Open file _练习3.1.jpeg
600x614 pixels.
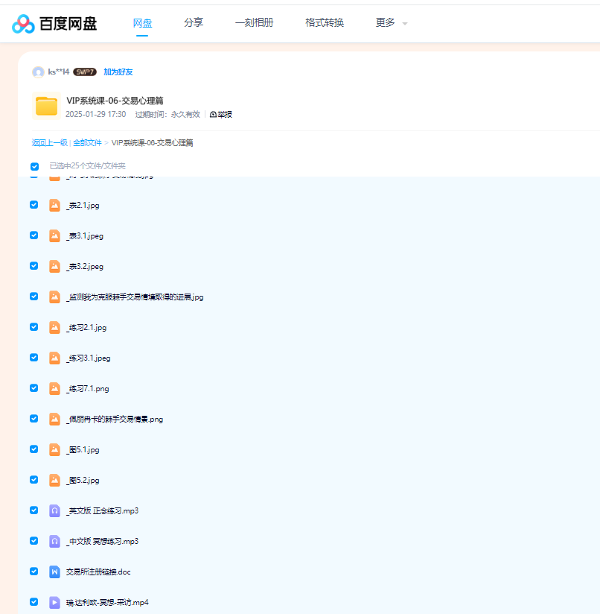88,358
